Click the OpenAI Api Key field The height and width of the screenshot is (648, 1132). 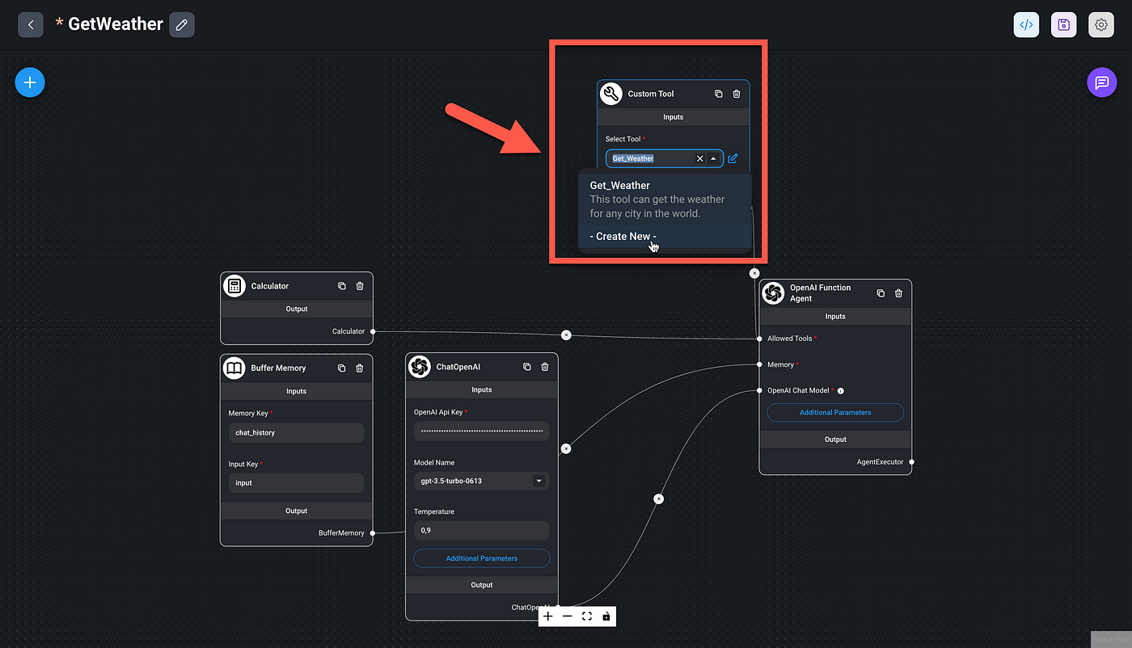(481, 431)
